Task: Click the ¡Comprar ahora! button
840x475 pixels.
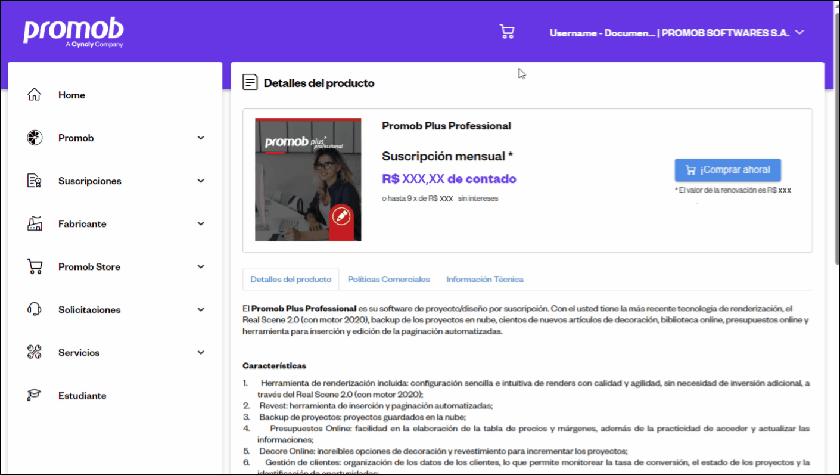Action: (x=727, y=170)
